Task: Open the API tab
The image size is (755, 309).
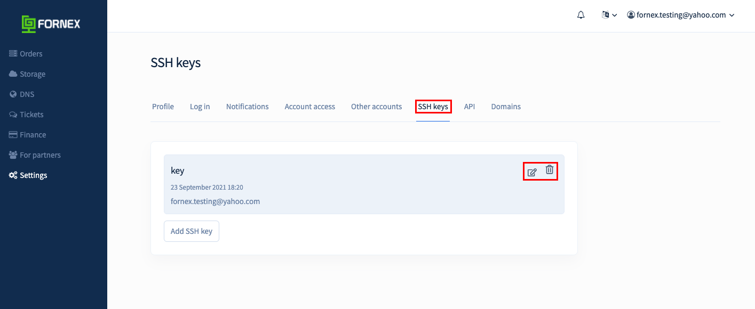Action: pyautogui.click(x=470, y=107)
